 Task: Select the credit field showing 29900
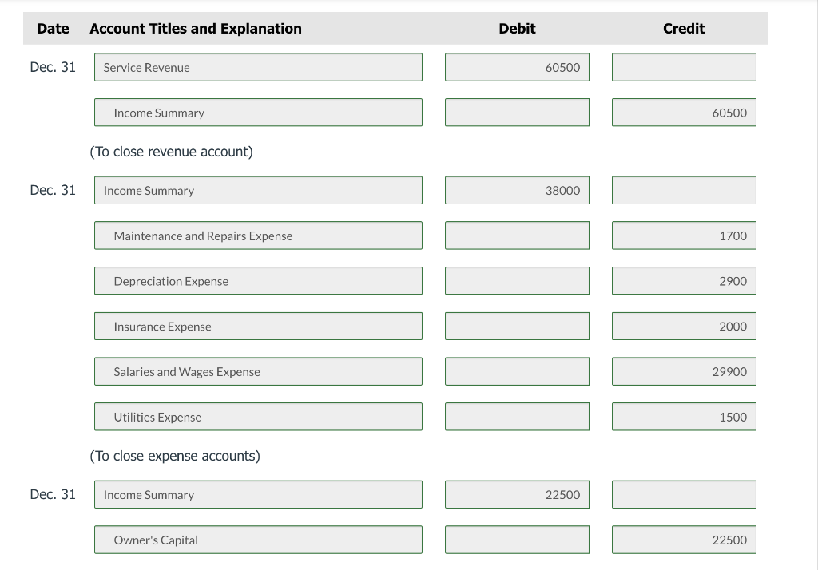tap(683, 370)
